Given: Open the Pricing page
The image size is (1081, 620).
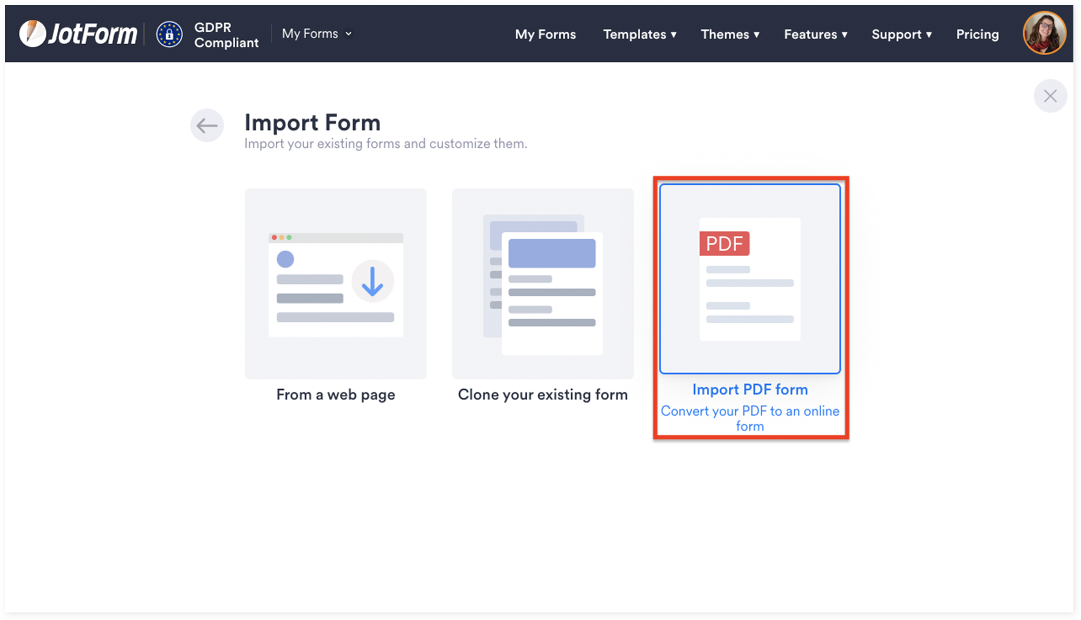Looking at the screenshot, I should 977,34.
